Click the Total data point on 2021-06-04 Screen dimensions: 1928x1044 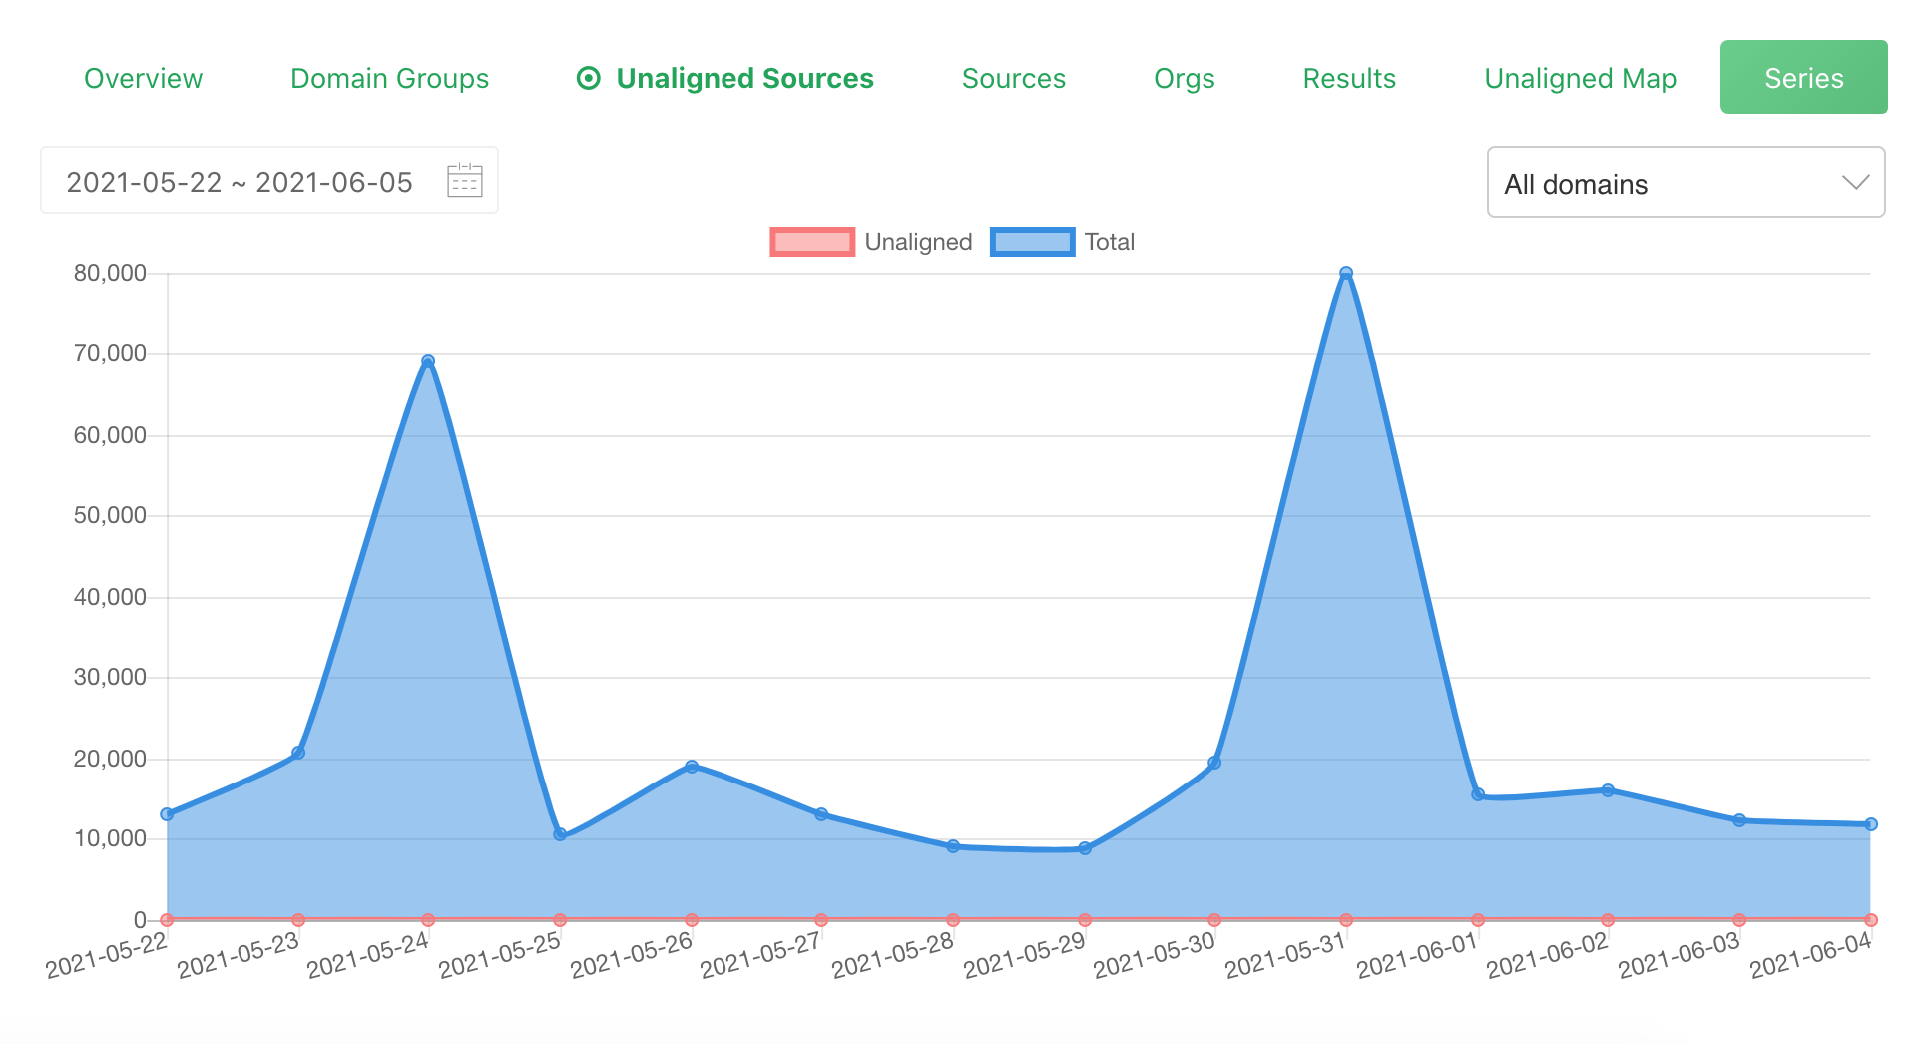click(x=1871, y=824)
